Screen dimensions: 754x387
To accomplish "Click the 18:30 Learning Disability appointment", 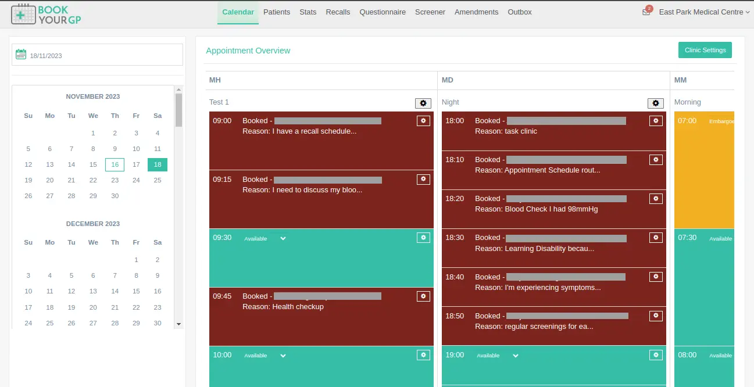I will coord(554,248).
